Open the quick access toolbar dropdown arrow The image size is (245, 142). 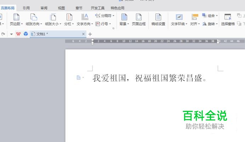tap(11, 34)
